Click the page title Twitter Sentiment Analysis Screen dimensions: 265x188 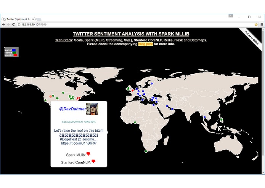131,34
